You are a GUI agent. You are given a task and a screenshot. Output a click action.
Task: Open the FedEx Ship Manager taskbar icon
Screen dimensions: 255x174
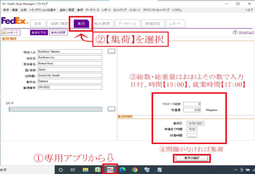(110, 170)
